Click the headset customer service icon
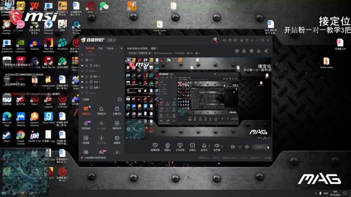 (x=224, y=40)
